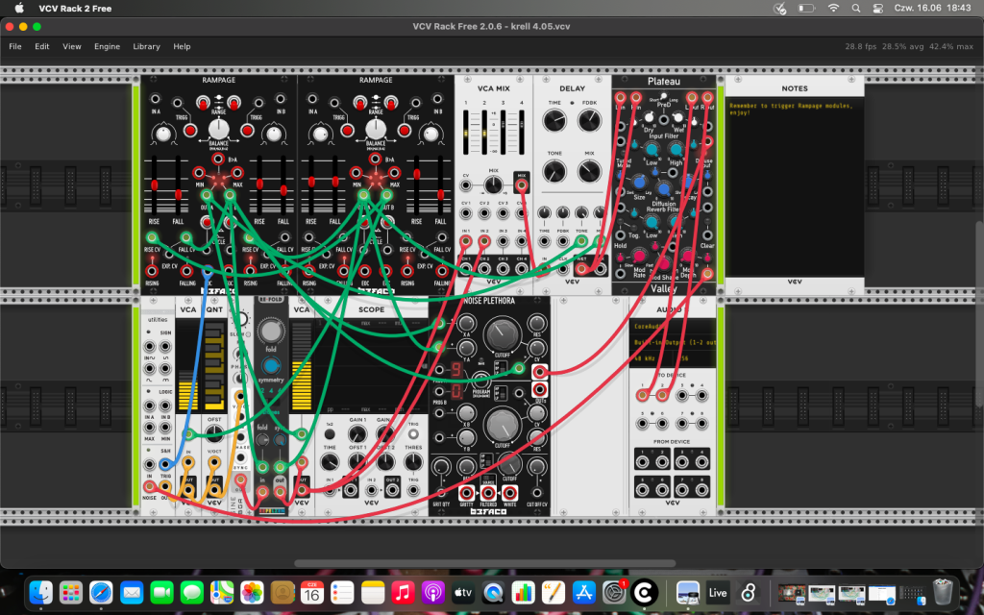Flip the right Rampage channel A range switch
This screenshot has height=615, width=984.
pyautogui.click(x=359, y=102)
